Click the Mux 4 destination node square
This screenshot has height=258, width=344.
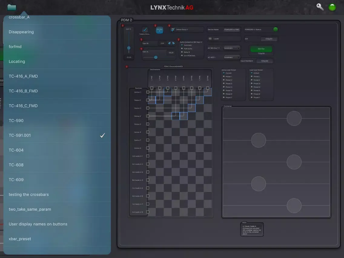pos(176,88)
